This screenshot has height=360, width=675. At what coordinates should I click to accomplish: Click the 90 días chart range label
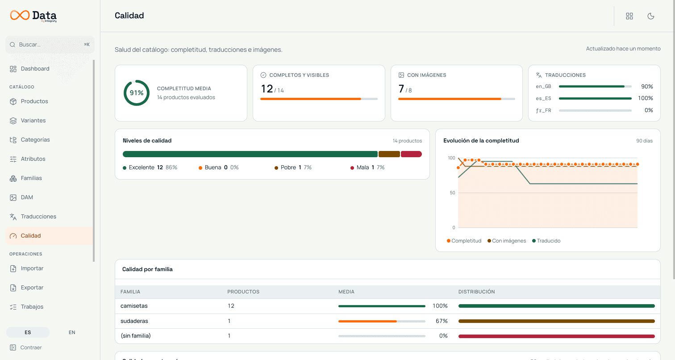pos(644,141)
